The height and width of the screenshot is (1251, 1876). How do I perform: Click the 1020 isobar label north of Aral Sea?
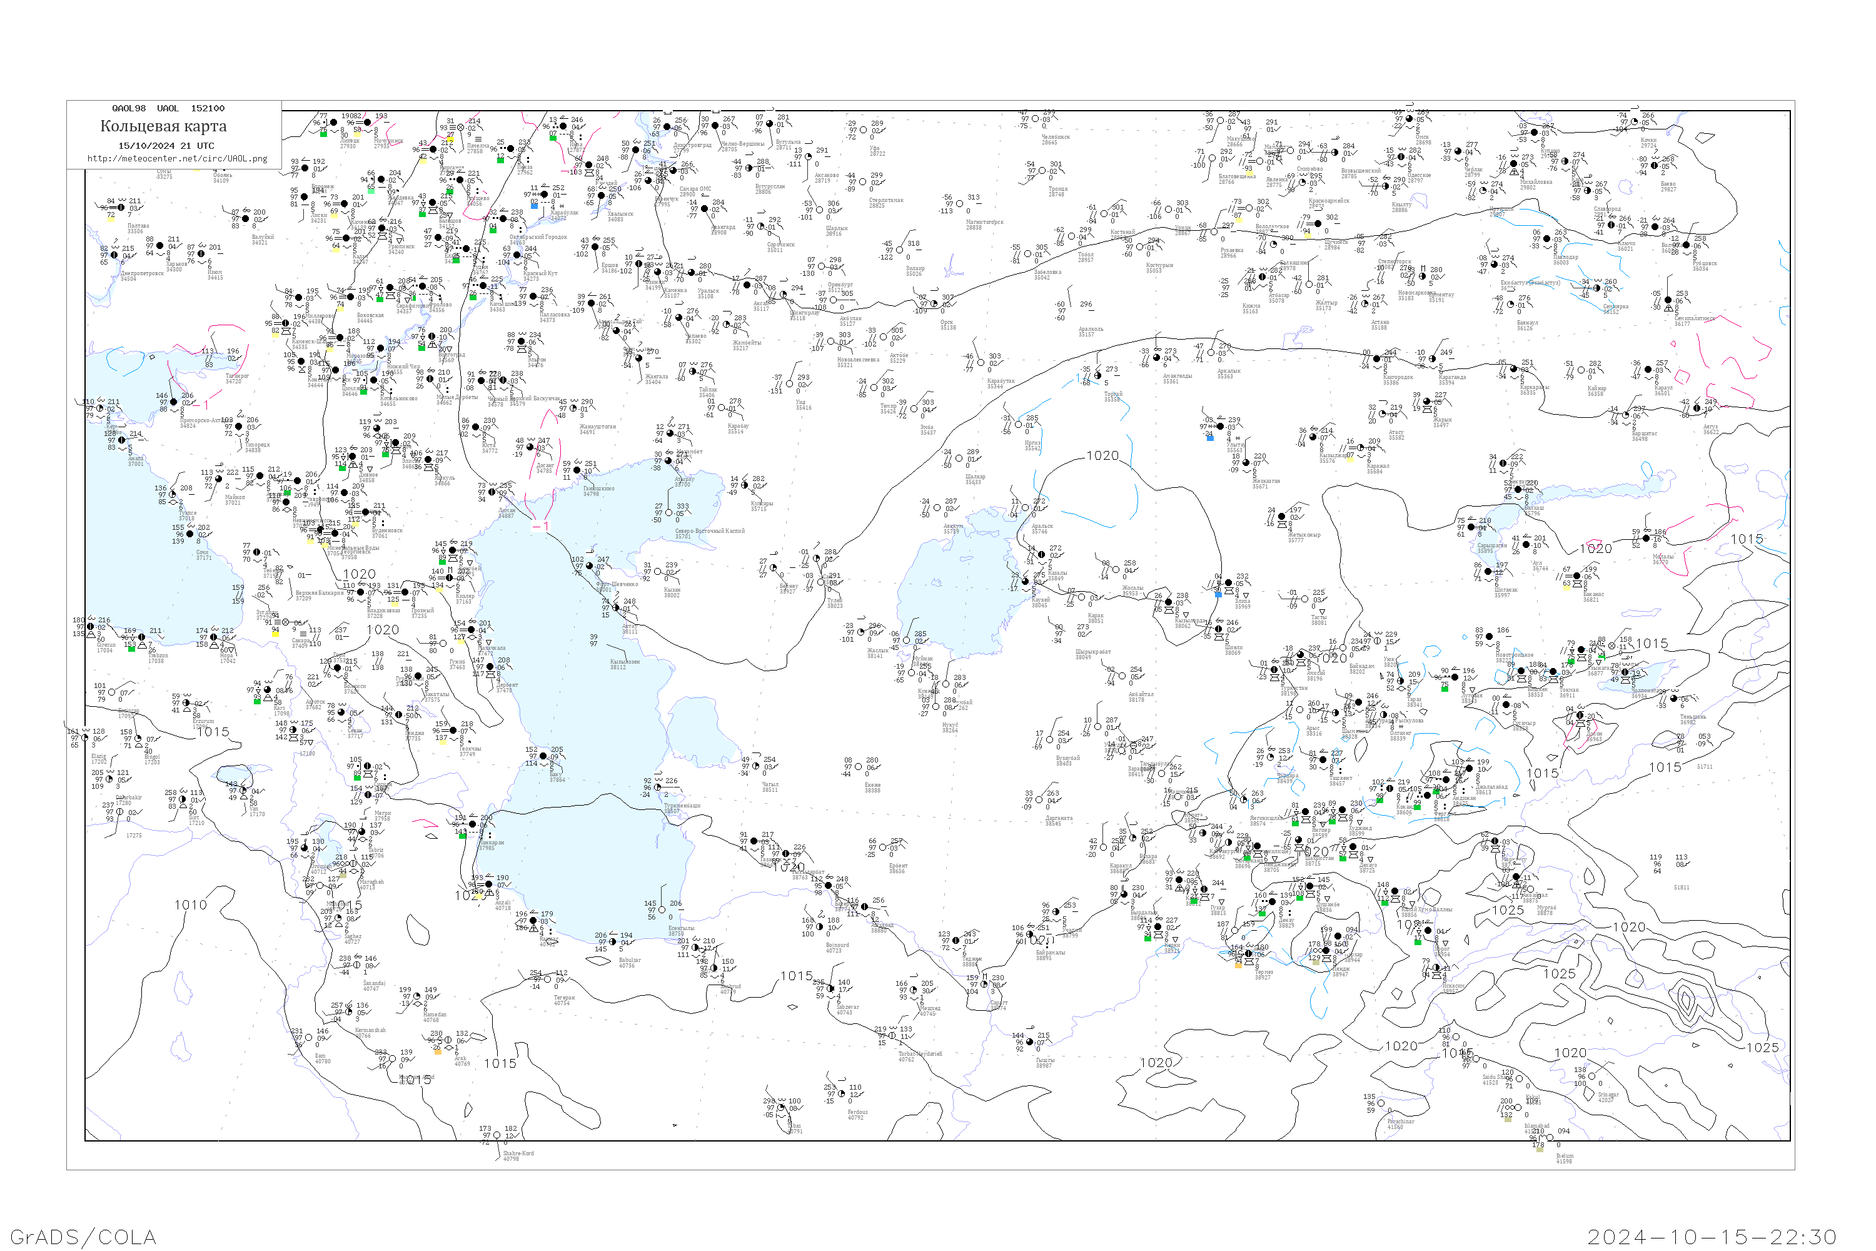coord(1102,455)
